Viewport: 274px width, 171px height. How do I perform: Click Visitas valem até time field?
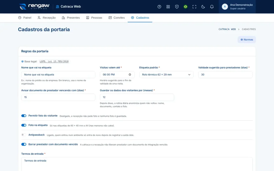[x=117, y=75]
